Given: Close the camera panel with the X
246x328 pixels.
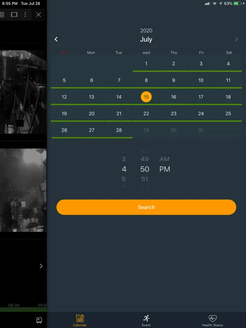Looking at the screenshot, I should coord(38,15).
